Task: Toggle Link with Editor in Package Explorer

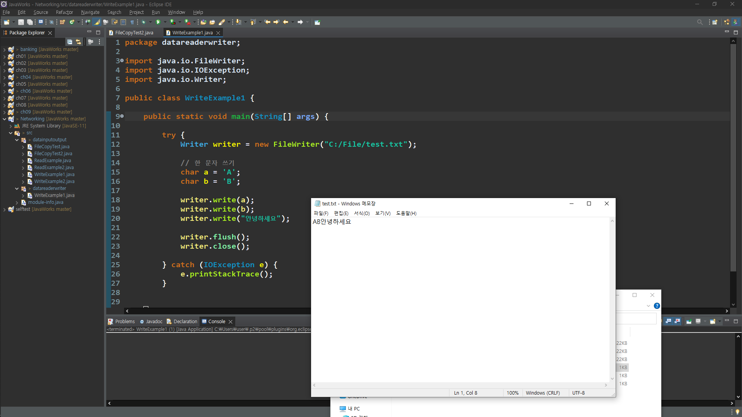Action: 78,42
